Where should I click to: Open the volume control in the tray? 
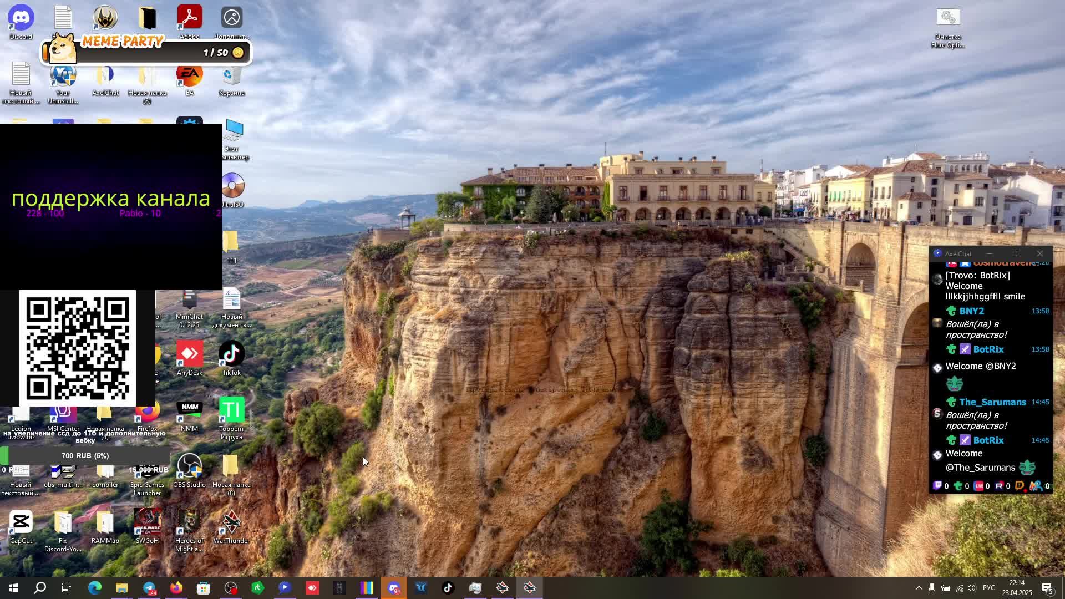[x=973, y=588]
